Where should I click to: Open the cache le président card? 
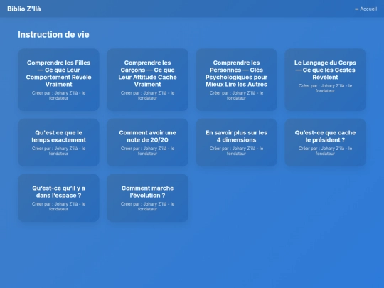coord(325,142)
